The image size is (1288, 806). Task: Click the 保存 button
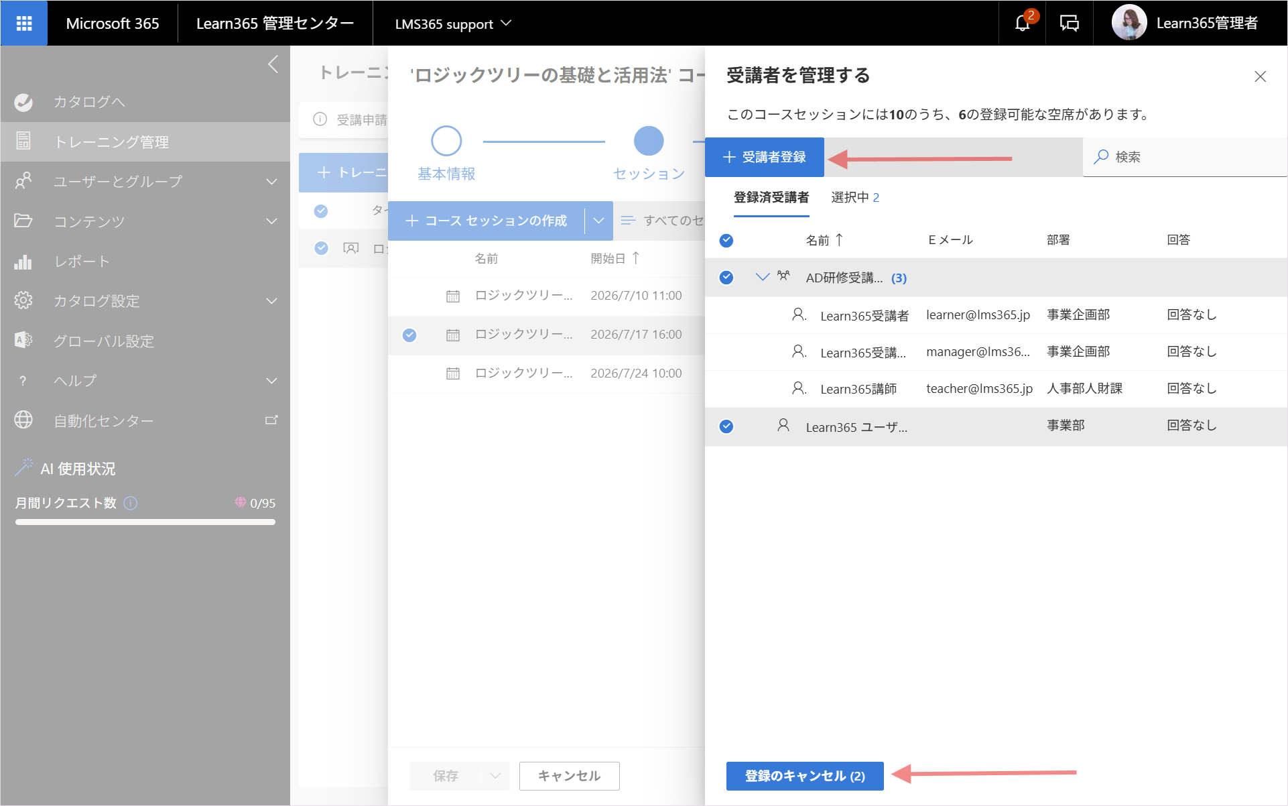point(446,776)
